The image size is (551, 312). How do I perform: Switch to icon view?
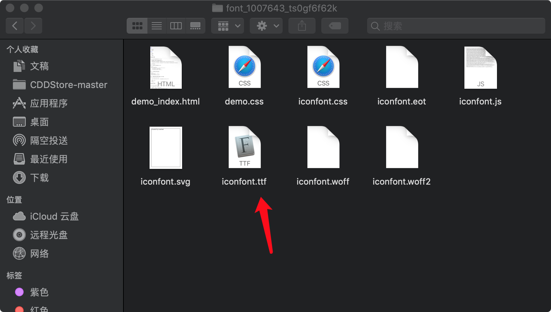click(x=137, y=25)
